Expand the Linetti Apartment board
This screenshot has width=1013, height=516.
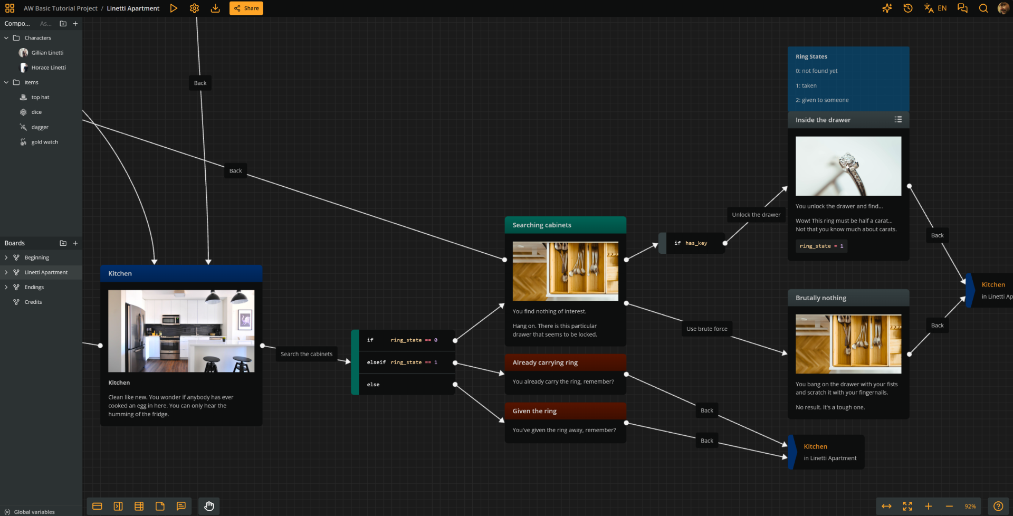(6, 272)
